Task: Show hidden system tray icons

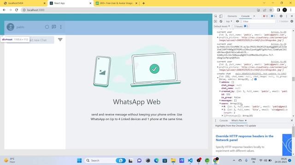Action: click(x=234, y=160)
